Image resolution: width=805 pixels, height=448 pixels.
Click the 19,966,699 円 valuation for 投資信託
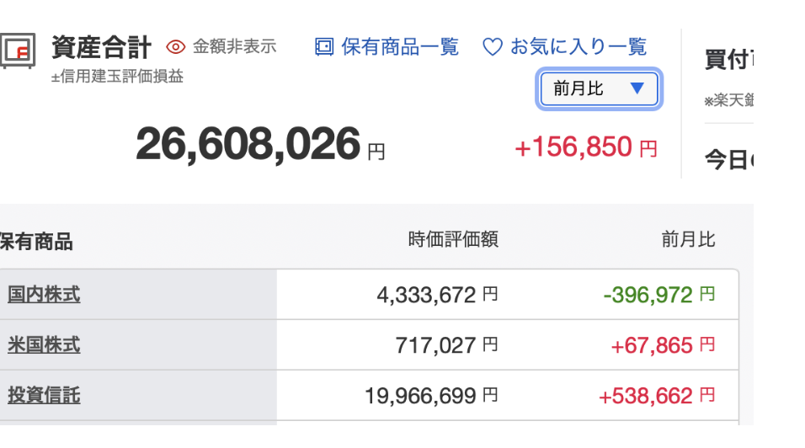(431, 396)
